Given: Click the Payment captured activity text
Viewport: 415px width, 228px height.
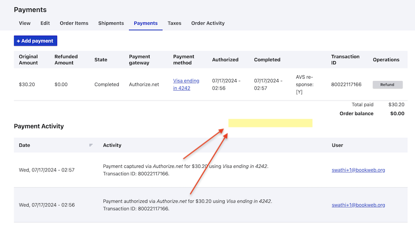Looking at the screenshot, I should coord(186,170).
